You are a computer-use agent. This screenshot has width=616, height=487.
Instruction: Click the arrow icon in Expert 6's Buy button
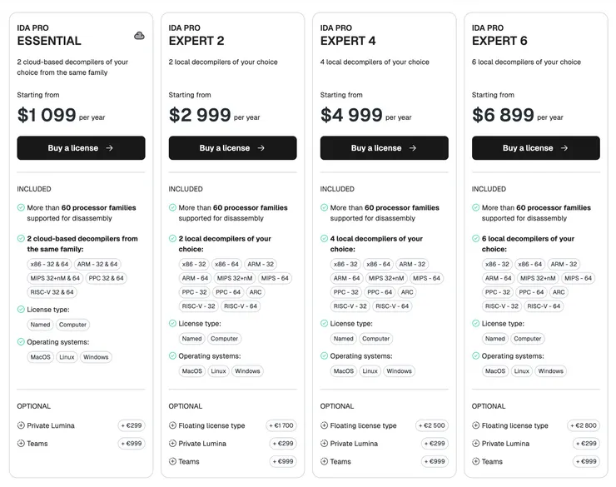564,148
